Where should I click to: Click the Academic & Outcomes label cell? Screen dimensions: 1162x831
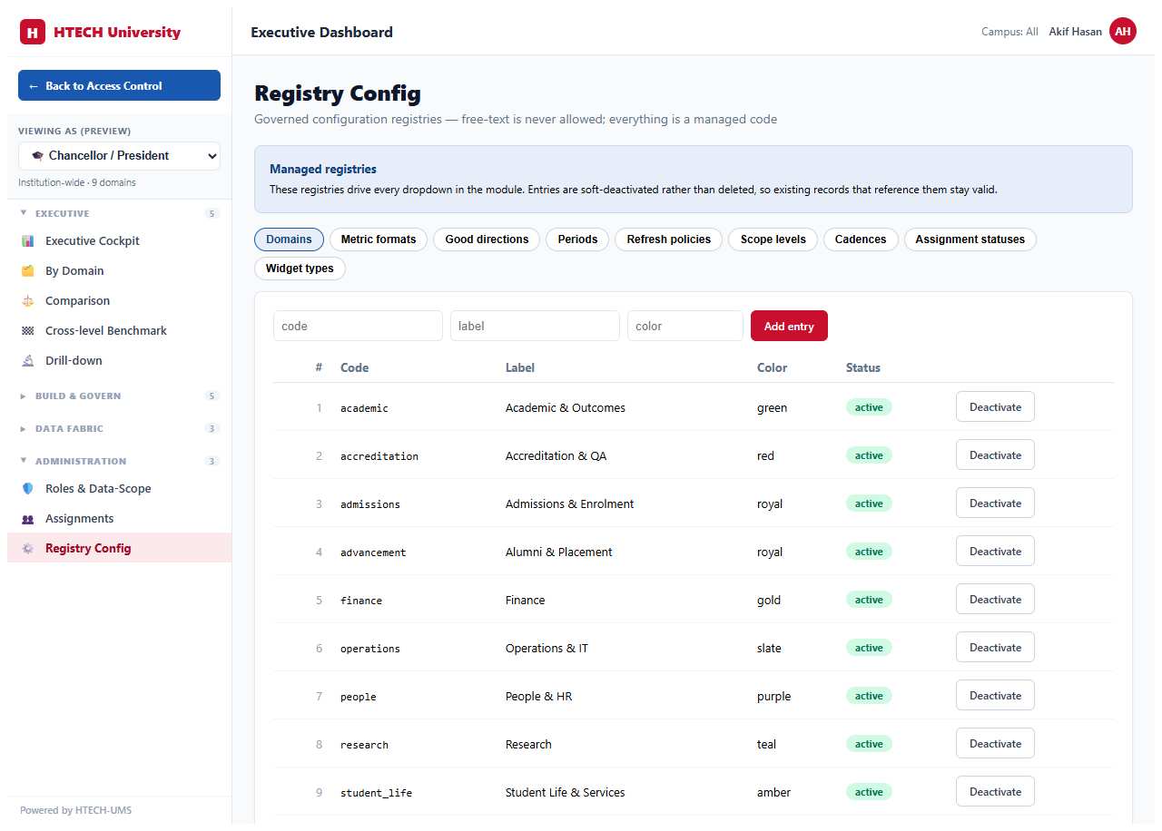(x=566, y=408)
